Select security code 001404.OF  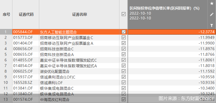pyautogui.click(x=23, y=43)
